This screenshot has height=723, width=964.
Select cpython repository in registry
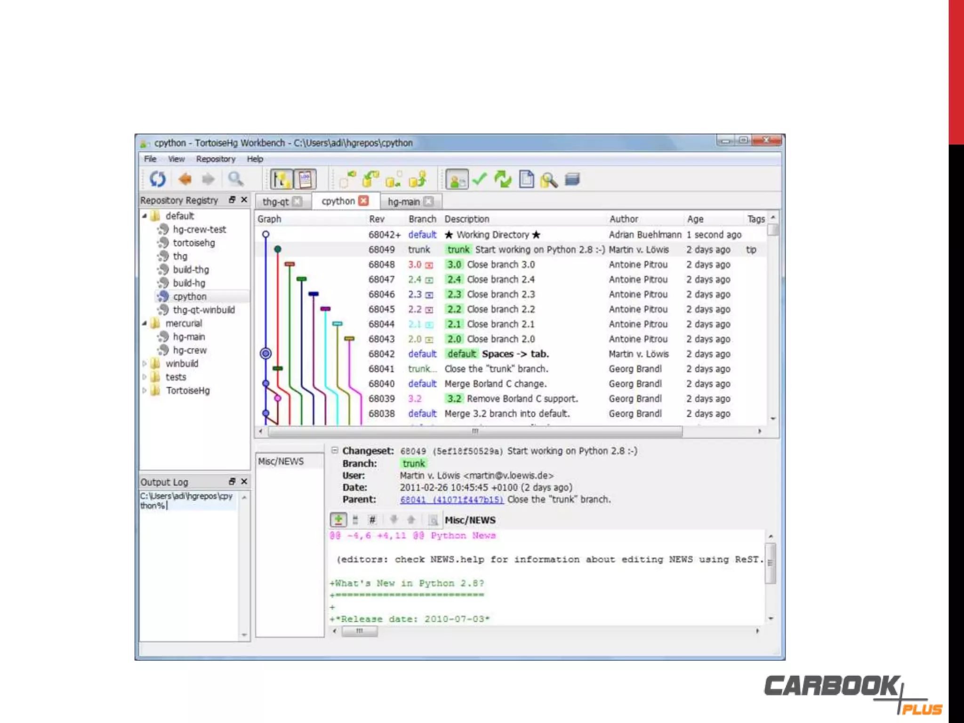tap(189, 297)
